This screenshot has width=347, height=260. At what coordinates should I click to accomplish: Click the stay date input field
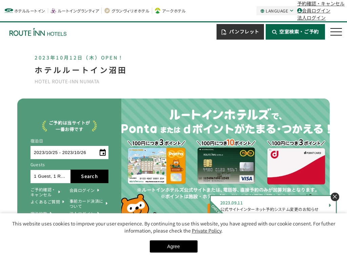pyautogui.click(x=69, y=153)
